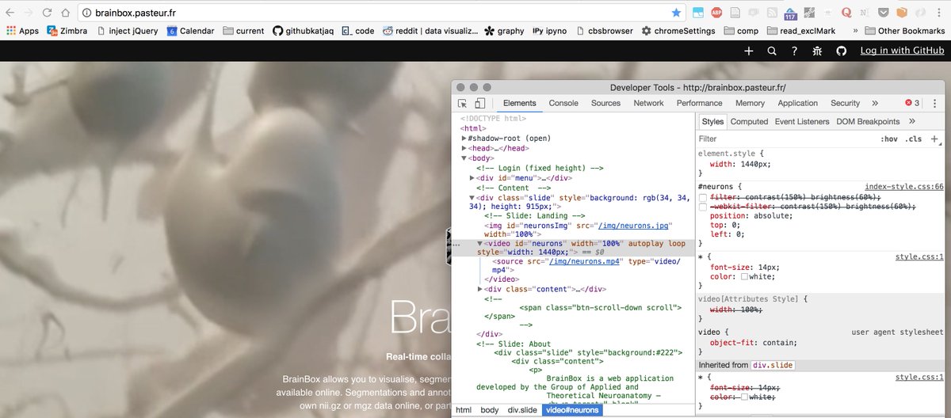Open the Application tab
The image size is (951, 418).
click(x=797, y=103)
